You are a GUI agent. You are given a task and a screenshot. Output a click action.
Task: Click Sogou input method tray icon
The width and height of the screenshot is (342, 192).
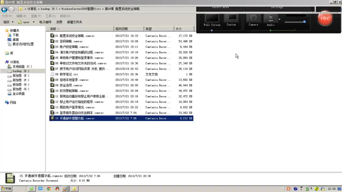point(288,189)
